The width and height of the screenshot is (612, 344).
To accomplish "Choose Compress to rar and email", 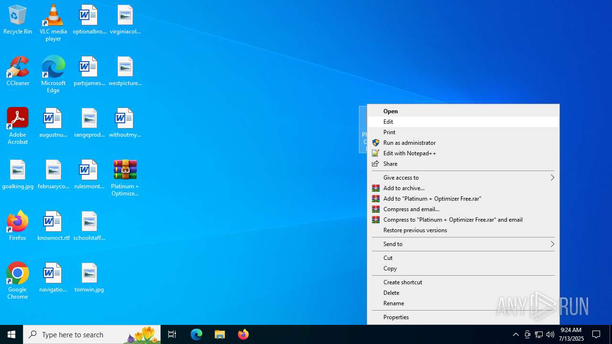I will 463,220.
